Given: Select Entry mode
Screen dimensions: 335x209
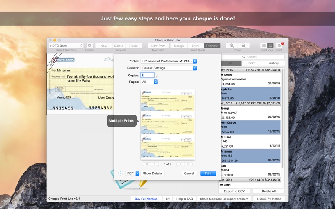Looking at the screenshot, I should click(195, 46).
